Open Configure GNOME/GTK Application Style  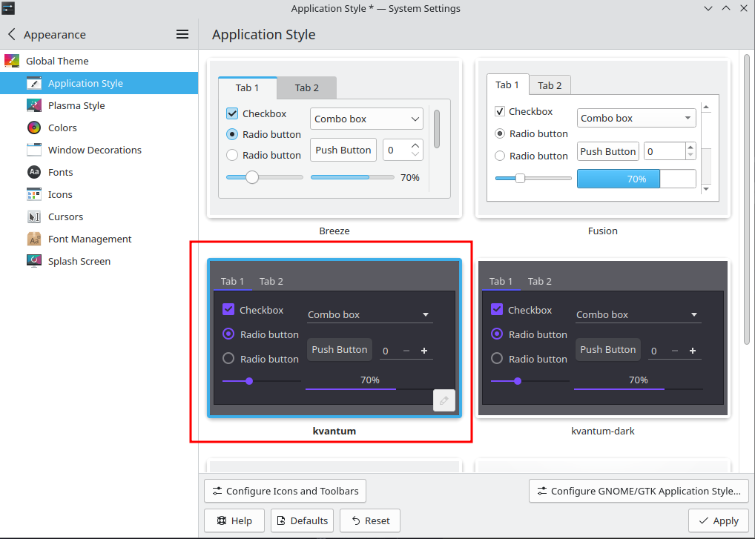639,491
